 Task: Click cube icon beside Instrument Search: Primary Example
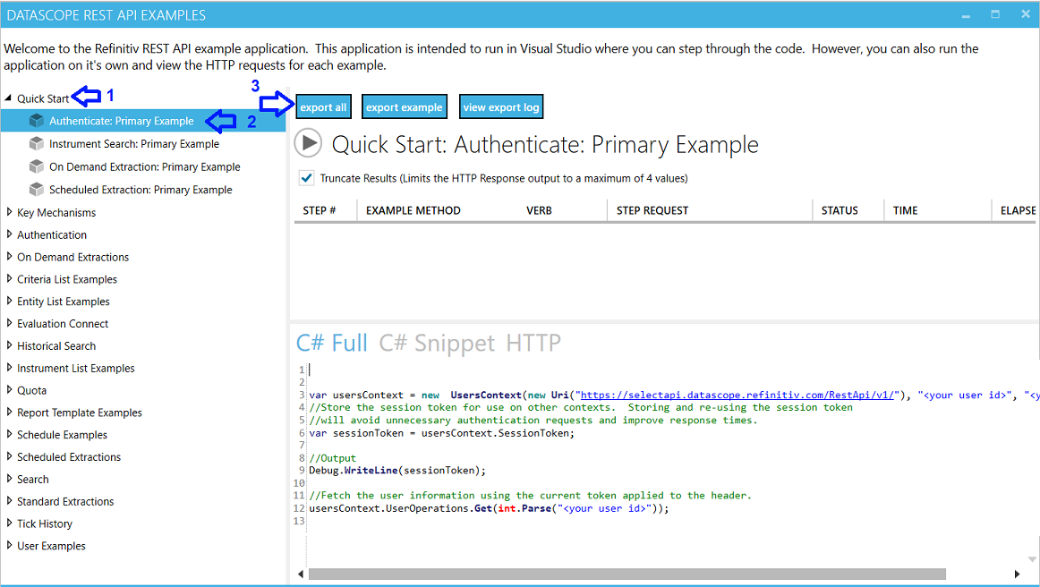tap(37, 143)
